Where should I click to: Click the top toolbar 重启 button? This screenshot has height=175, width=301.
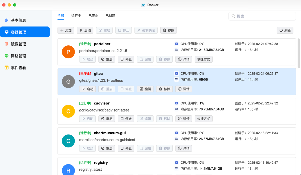(104, 30)
